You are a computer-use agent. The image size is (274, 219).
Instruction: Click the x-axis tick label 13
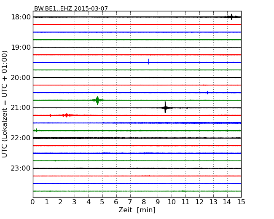click(x=213, y=202)
